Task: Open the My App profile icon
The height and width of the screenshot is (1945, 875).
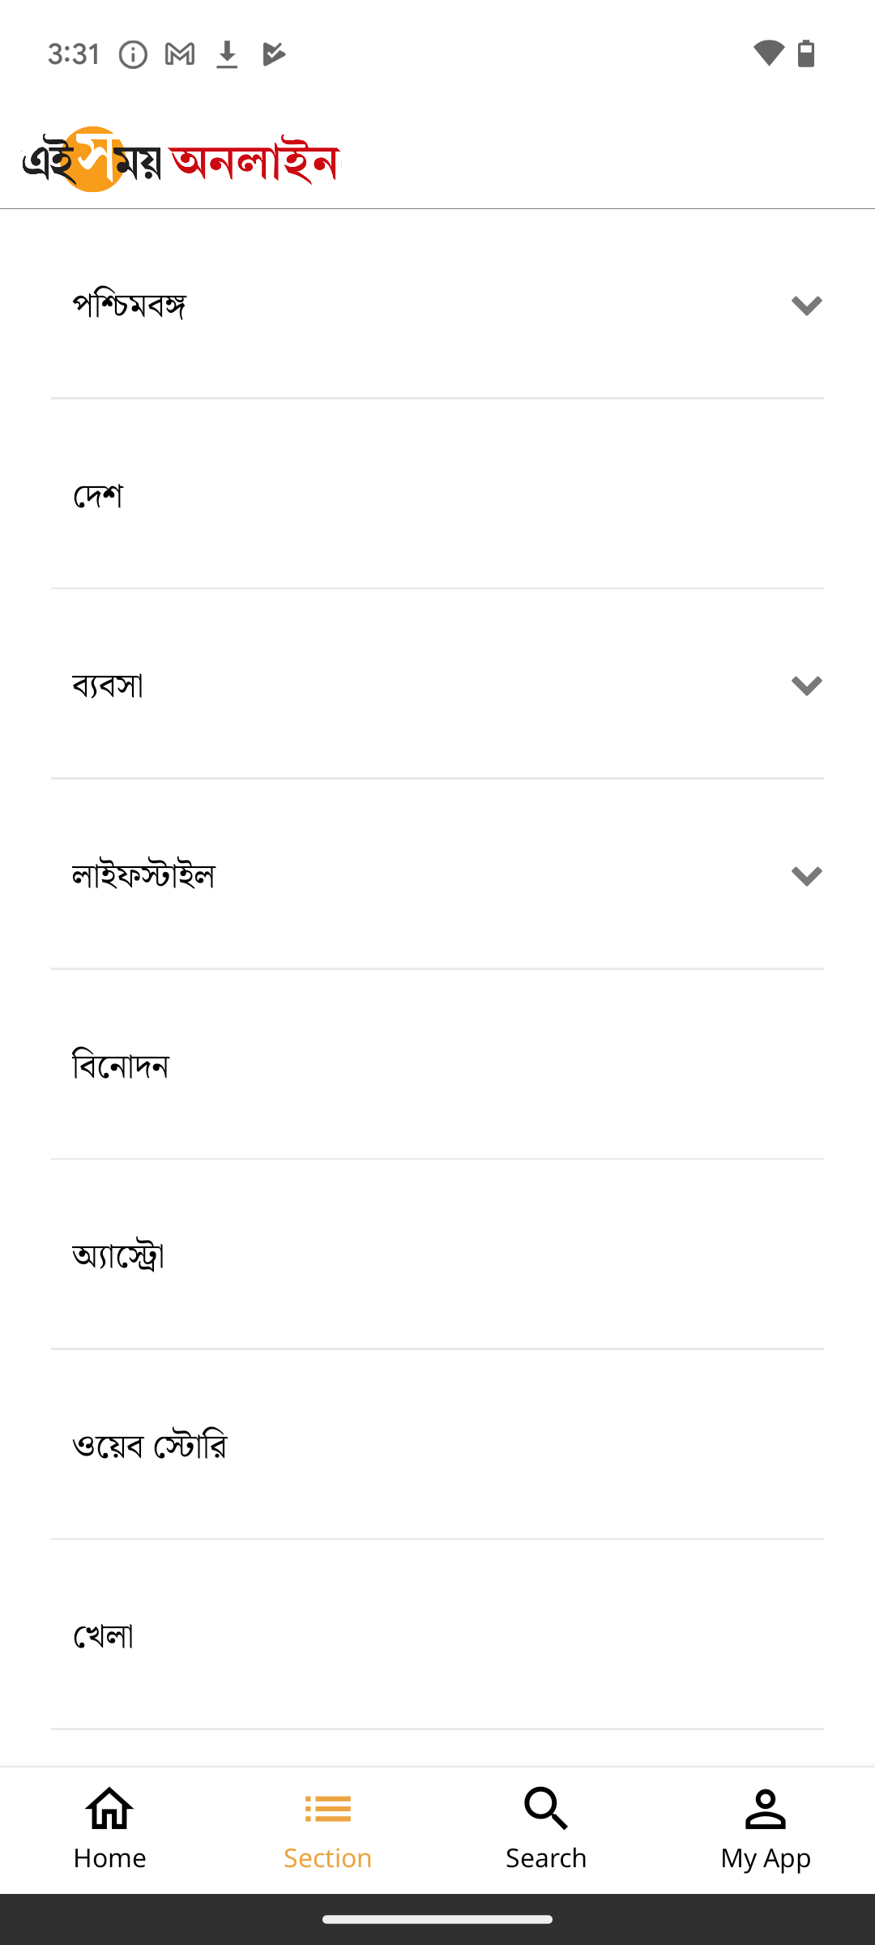Action: (x=766, y=1809)
